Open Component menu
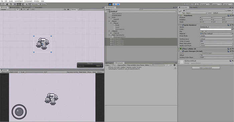The width and height of the screenshot is (234, 122). point(28,1)
